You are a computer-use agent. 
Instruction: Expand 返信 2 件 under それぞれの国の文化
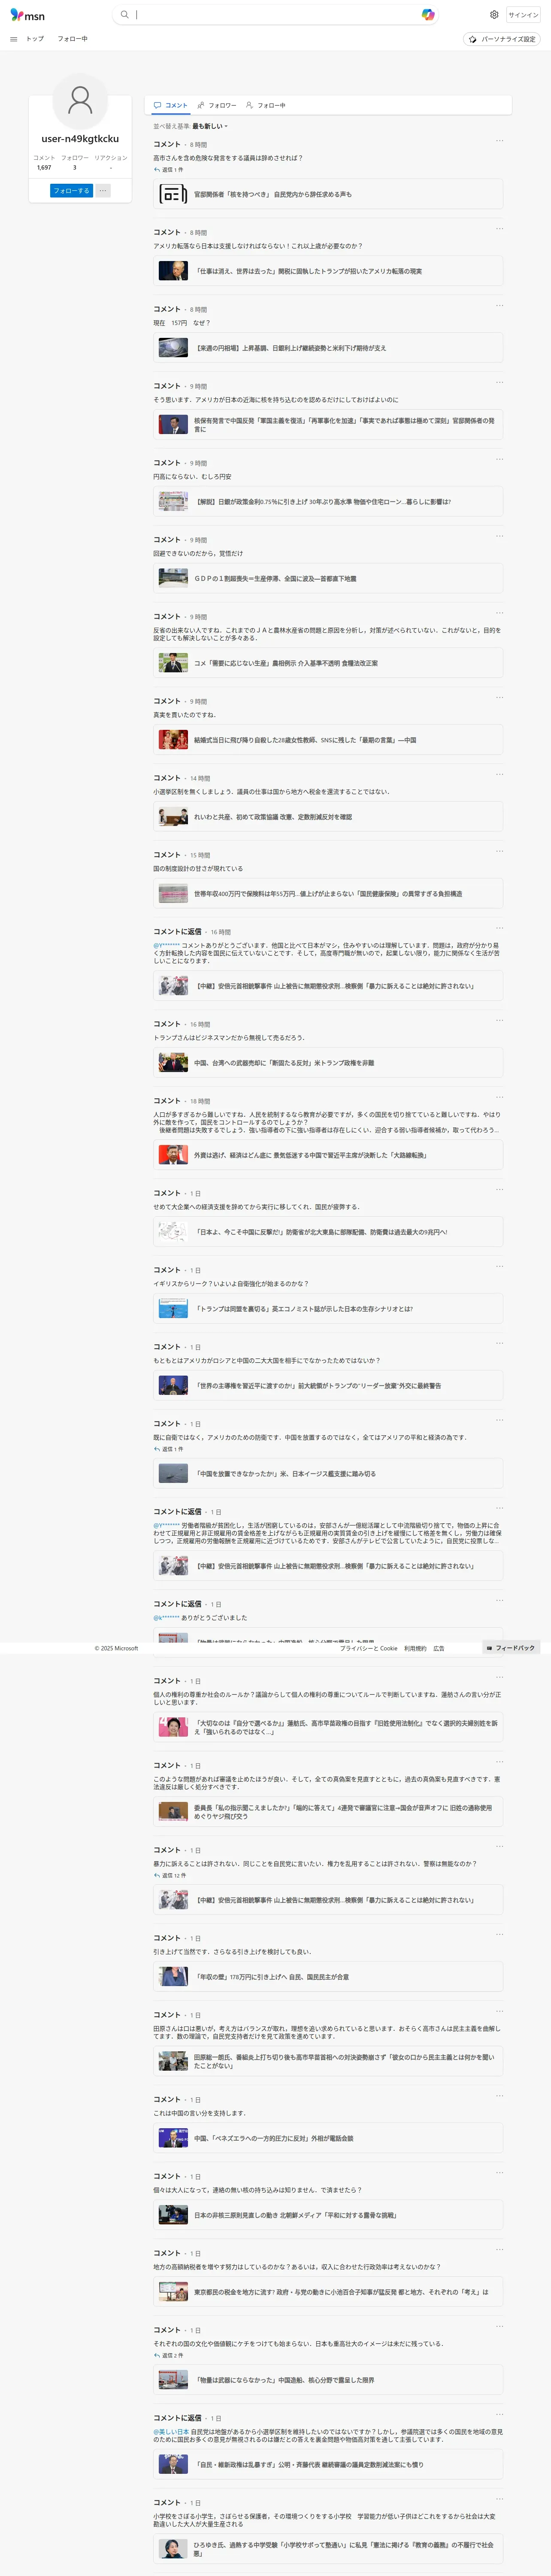pyautogui.click(x=168, y=2355)
